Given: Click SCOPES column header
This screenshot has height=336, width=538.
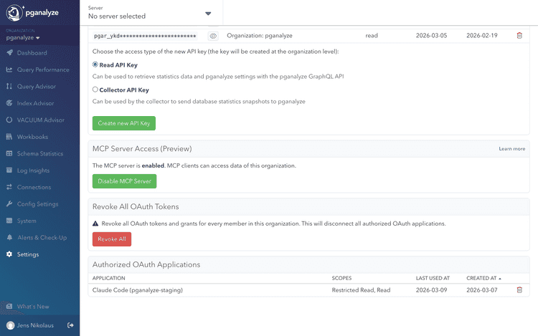Looking at the screenshot, I should point(341,278).
